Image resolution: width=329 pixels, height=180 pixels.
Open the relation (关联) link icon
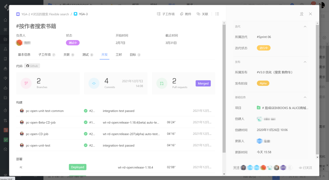(198, 14)
